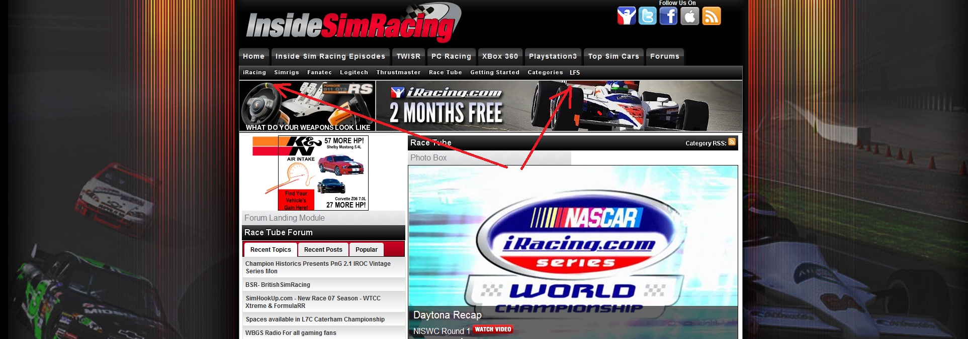This screenshot has width=968, height=339.
Task: Open Inside Sim Racing Episodes menu
Action: (x=330, y=57)
